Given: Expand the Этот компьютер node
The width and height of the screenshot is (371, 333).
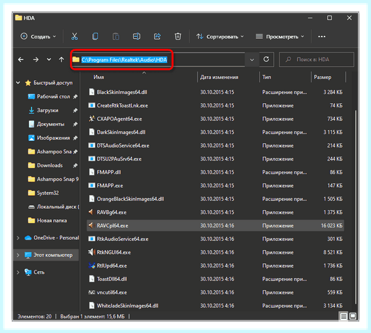Looking at the screenshot, I should [18, 255].
